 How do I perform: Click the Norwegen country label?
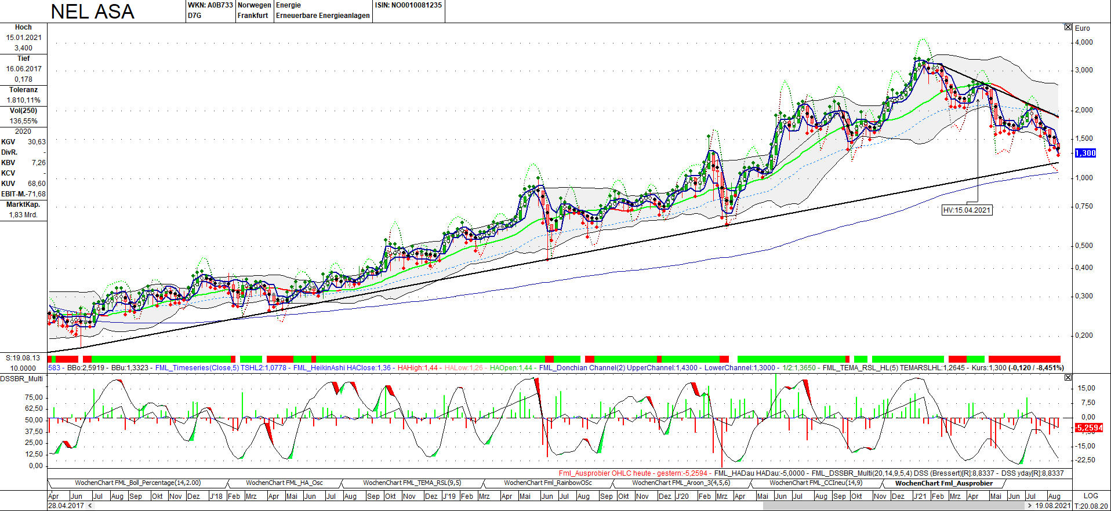click(x=255, y=5)
